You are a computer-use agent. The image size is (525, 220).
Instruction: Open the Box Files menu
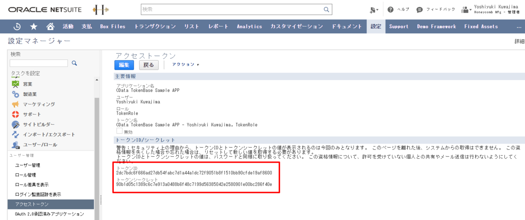113,27
